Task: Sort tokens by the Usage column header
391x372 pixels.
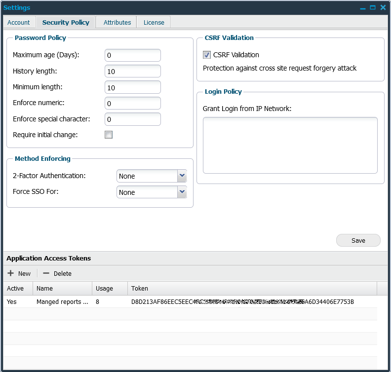Action: [110, 288]
